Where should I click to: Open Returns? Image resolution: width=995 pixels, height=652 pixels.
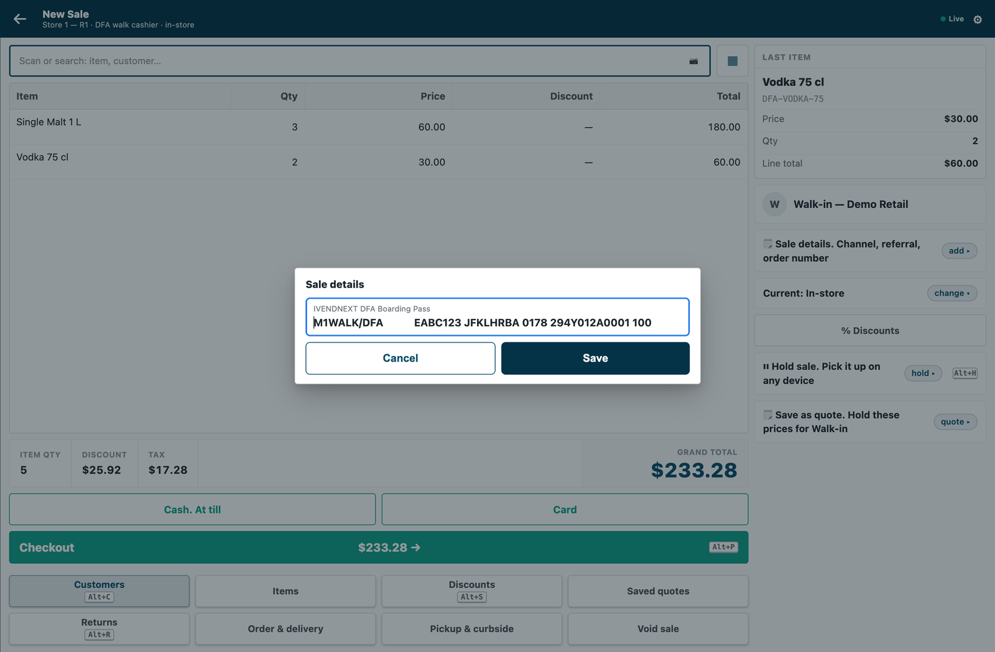click(x=99, y=629)
